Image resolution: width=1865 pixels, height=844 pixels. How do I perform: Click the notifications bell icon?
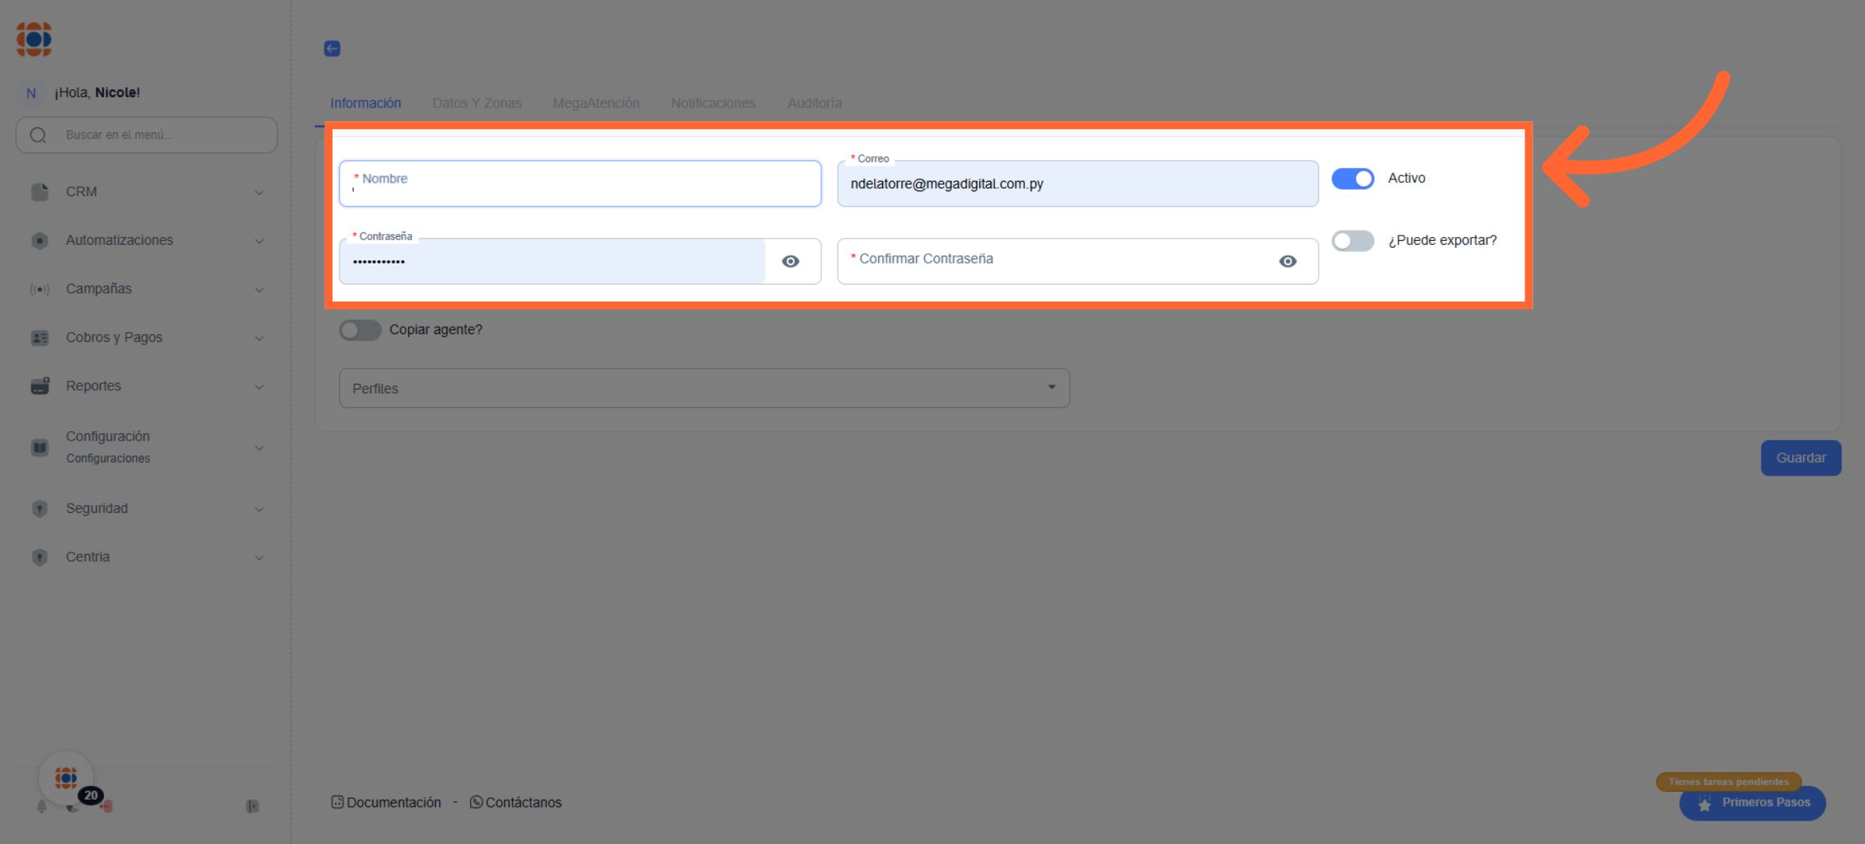pos(42,806)
